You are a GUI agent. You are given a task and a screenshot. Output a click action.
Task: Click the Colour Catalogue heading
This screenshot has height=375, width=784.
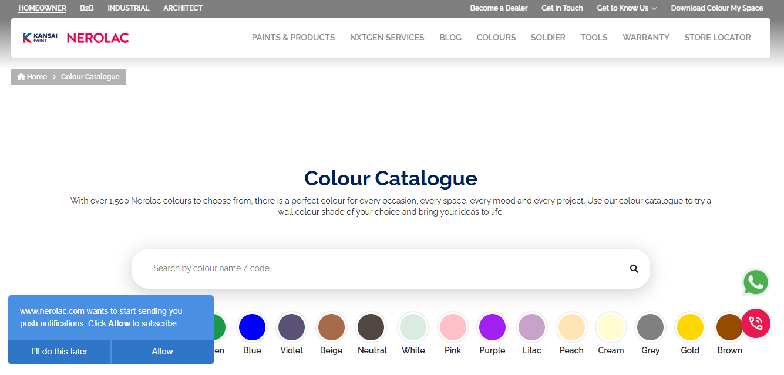(391, 178)
